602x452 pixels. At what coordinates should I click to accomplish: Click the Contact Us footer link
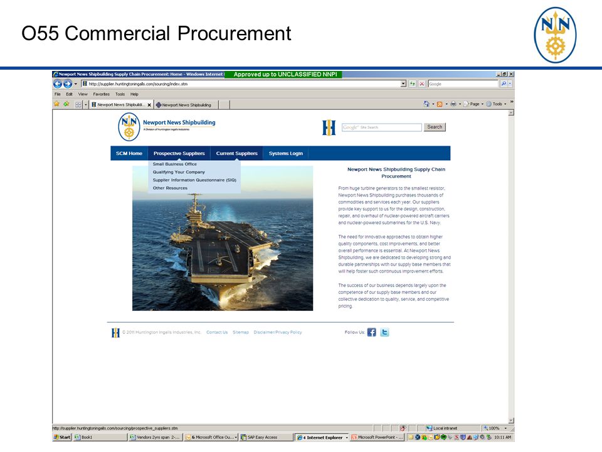217,333
